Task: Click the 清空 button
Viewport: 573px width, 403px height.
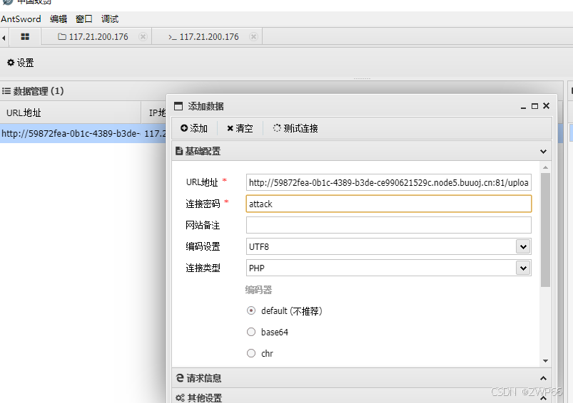Action: [x=240, y=128]
